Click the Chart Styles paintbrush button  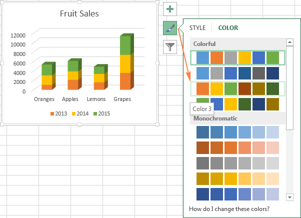click(x=170, y=28)
